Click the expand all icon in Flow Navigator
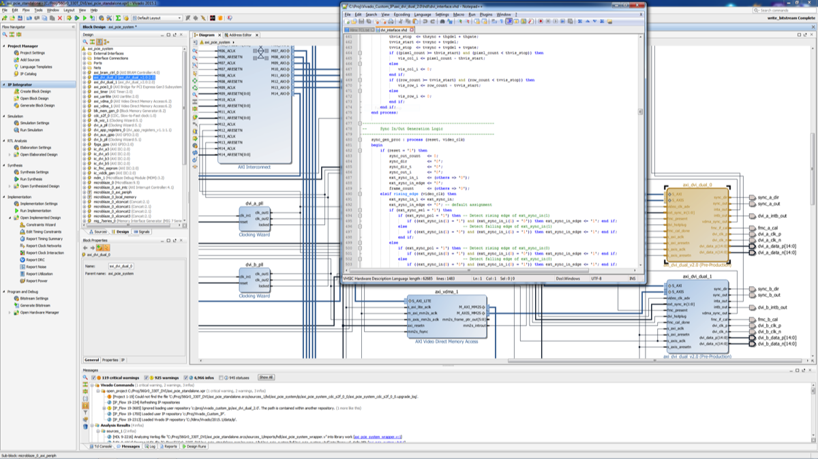Image resolution: width=818 pixels, height=459 pixels. click(19, 35)
